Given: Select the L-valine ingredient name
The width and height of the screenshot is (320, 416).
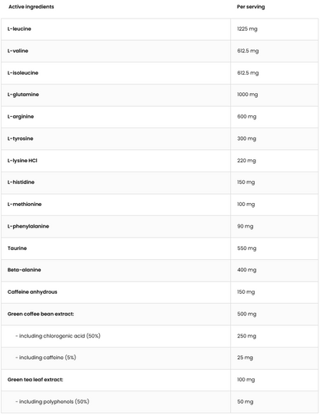Looking at the screenshot, I should point(18,51).
